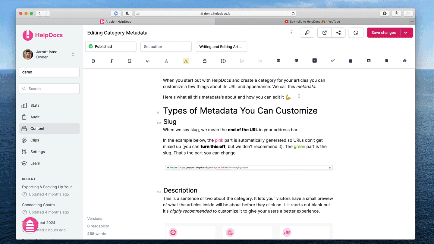Insert a collapsible dropdown section block
Image resolution: width=434 pixels, height=244 pixels.
tap(314, 61)
